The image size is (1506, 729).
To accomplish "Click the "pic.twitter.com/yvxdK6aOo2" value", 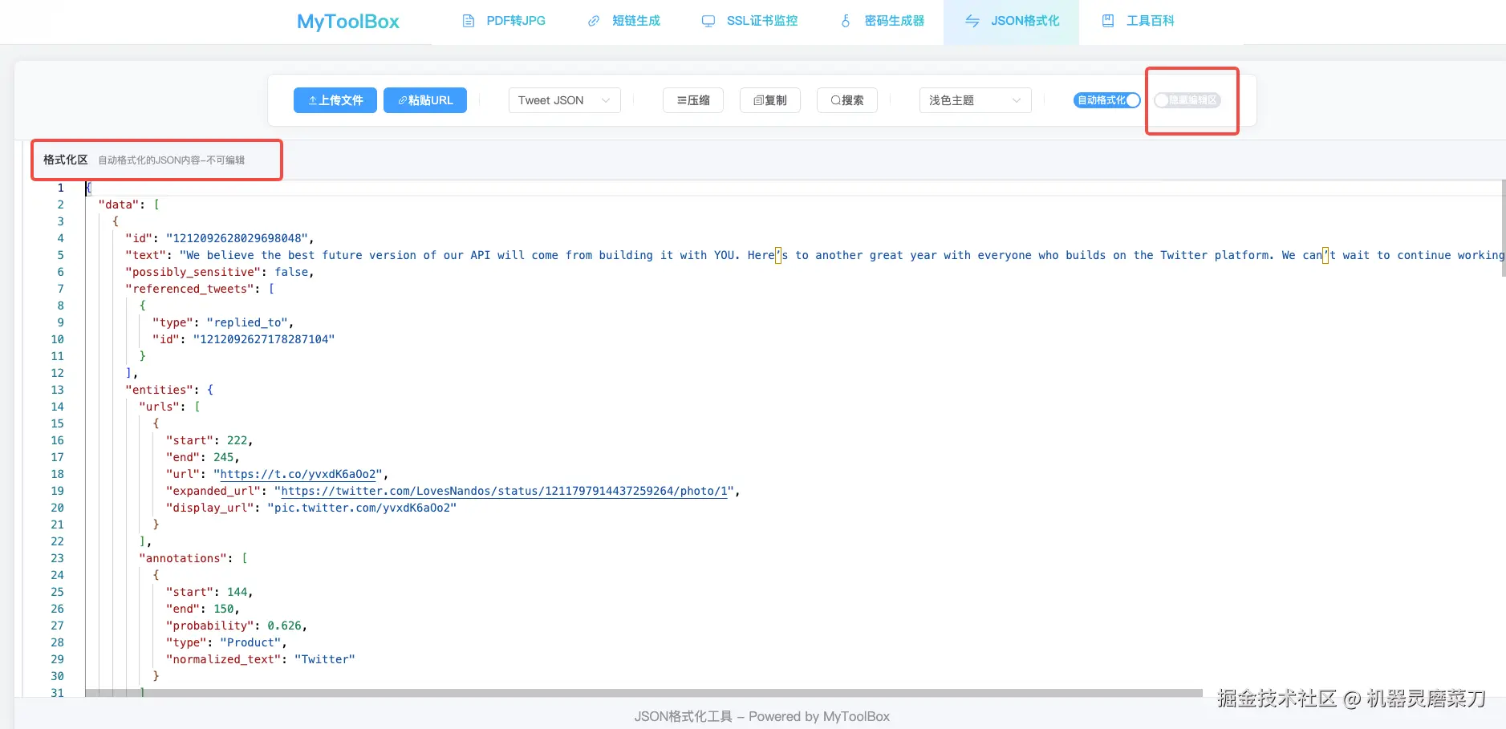I will (x=362, y=508).
